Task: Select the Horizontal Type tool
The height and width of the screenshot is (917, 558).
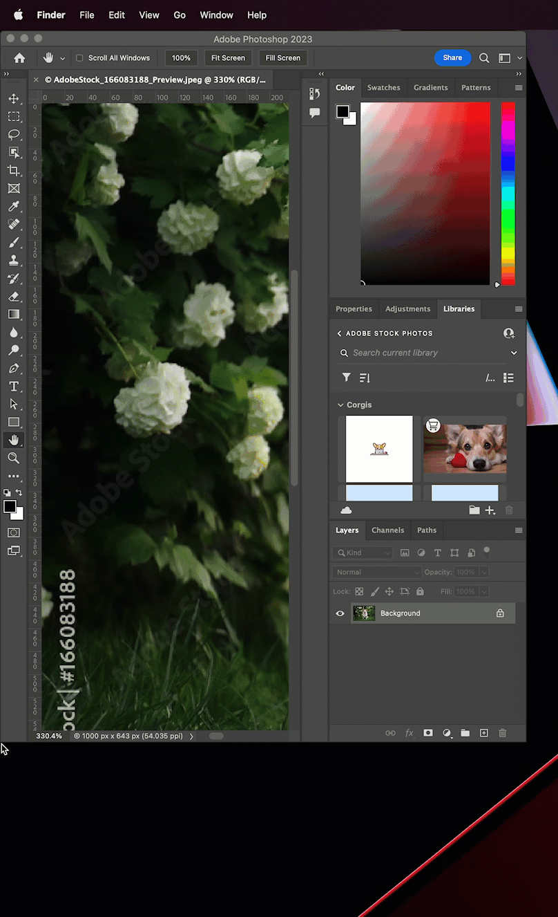Action: (x=14, y=387)
